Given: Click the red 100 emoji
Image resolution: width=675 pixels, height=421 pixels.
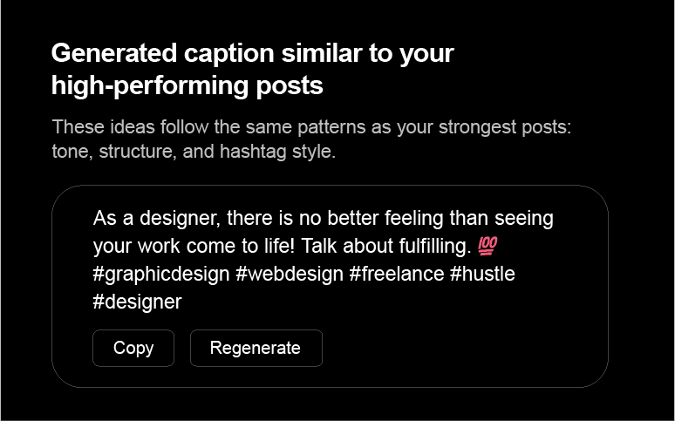Looking at the screenshot, I should (487, 246).
